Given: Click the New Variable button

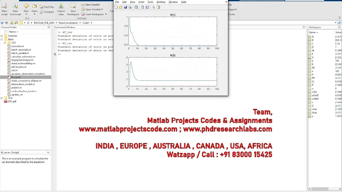Looking at the screenshot, I should tap(91, 5).
